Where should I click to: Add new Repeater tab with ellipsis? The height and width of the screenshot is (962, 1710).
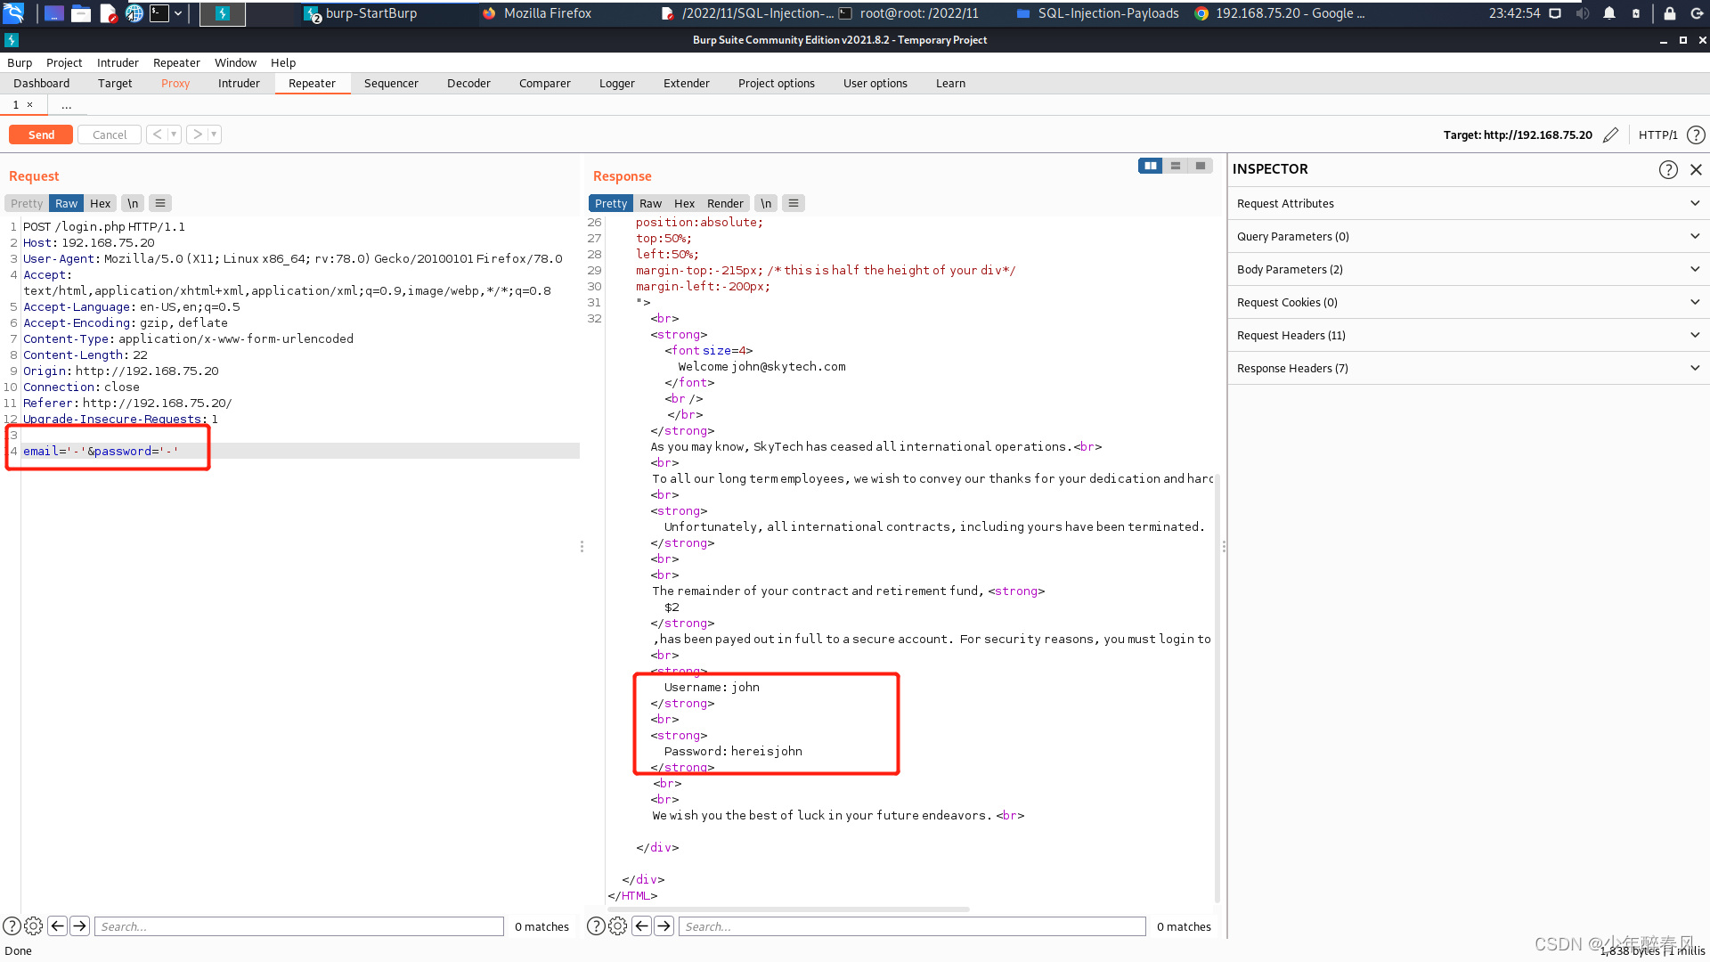click(66, 105)
